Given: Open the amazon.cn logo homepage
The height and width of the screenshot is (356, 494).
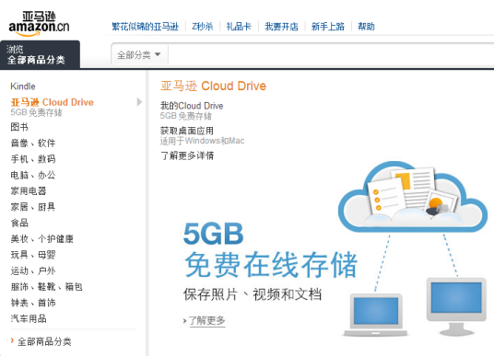Looking at the screenshot, I should click(x=39, y=24).
